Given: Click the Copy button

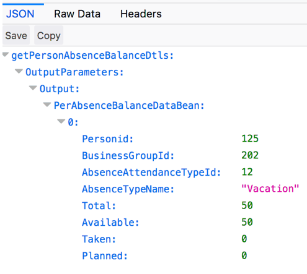Looking at the screenshot, I should tap(49, 35).
